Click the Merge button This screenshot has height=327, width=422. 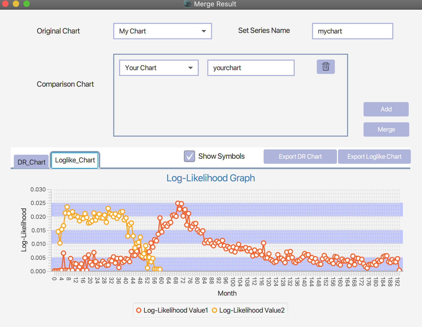pyautogui.click(x=386, y=129)
